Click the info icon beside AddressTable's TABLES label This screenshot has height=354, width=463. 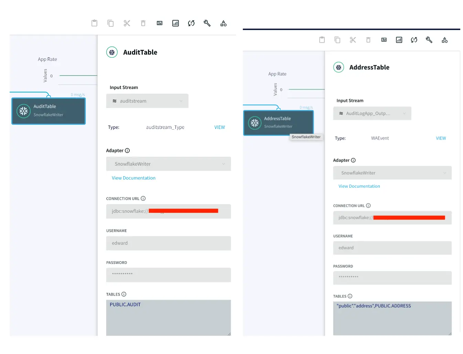(350, 296)
